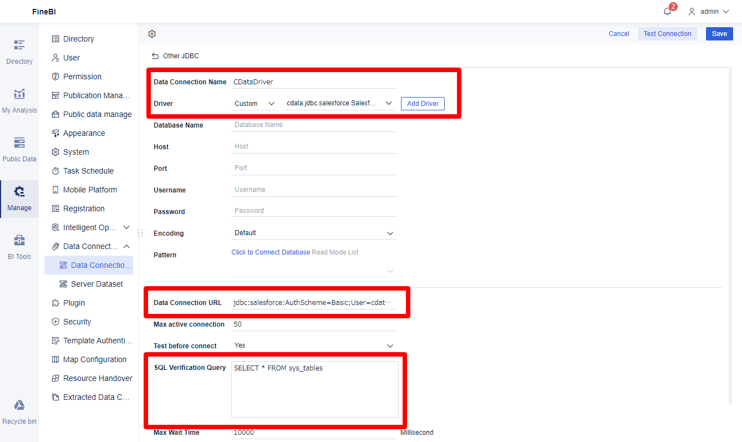
Task: Open the Permission menu label
Action: tap(82, 77)
